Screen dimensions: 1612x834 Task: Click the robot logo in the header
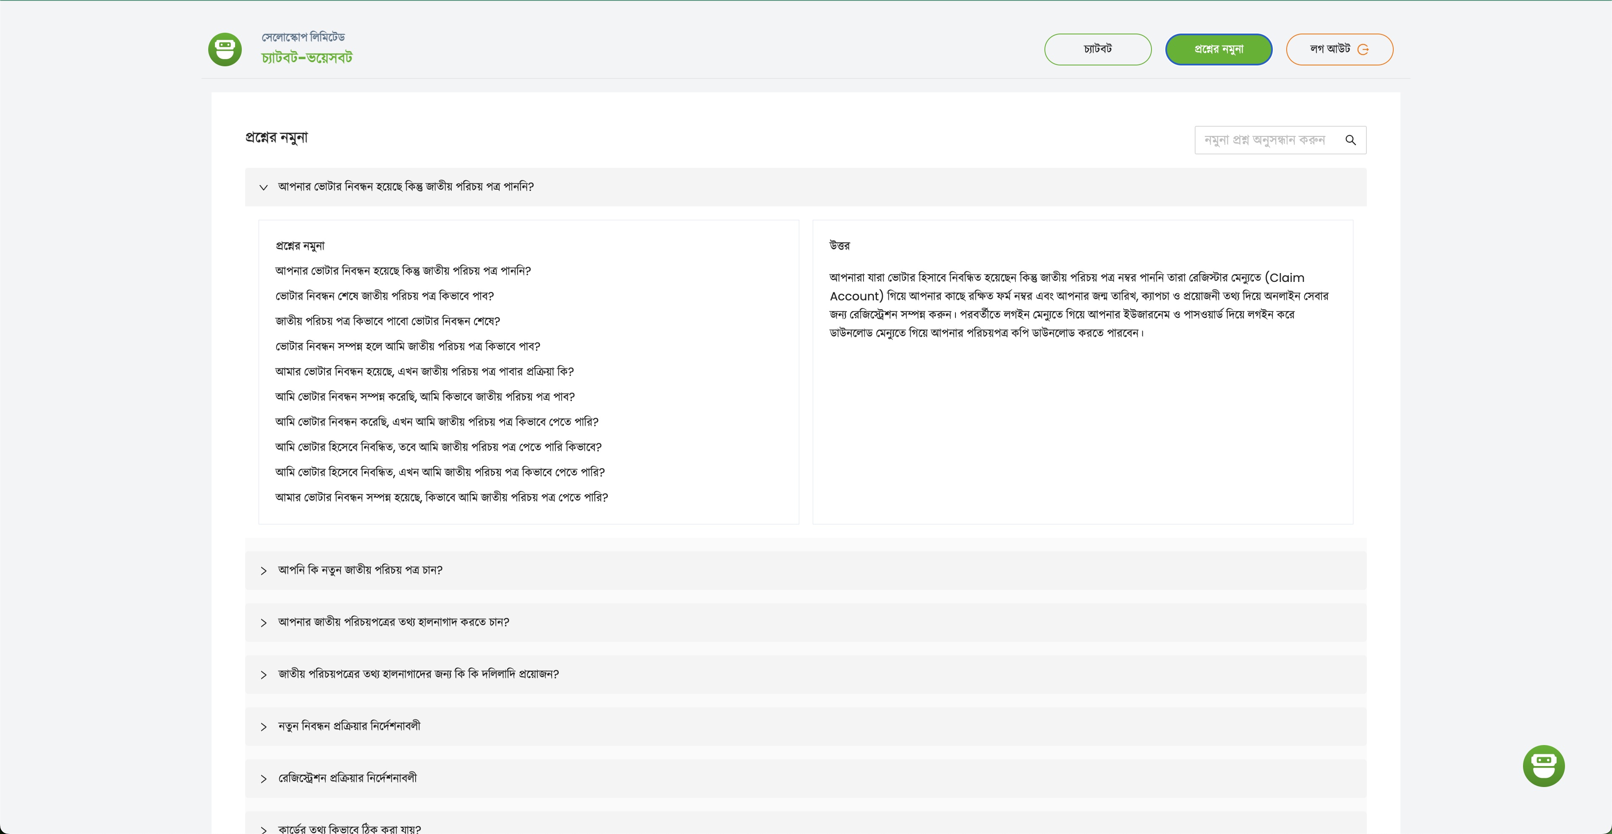(225, 50)
